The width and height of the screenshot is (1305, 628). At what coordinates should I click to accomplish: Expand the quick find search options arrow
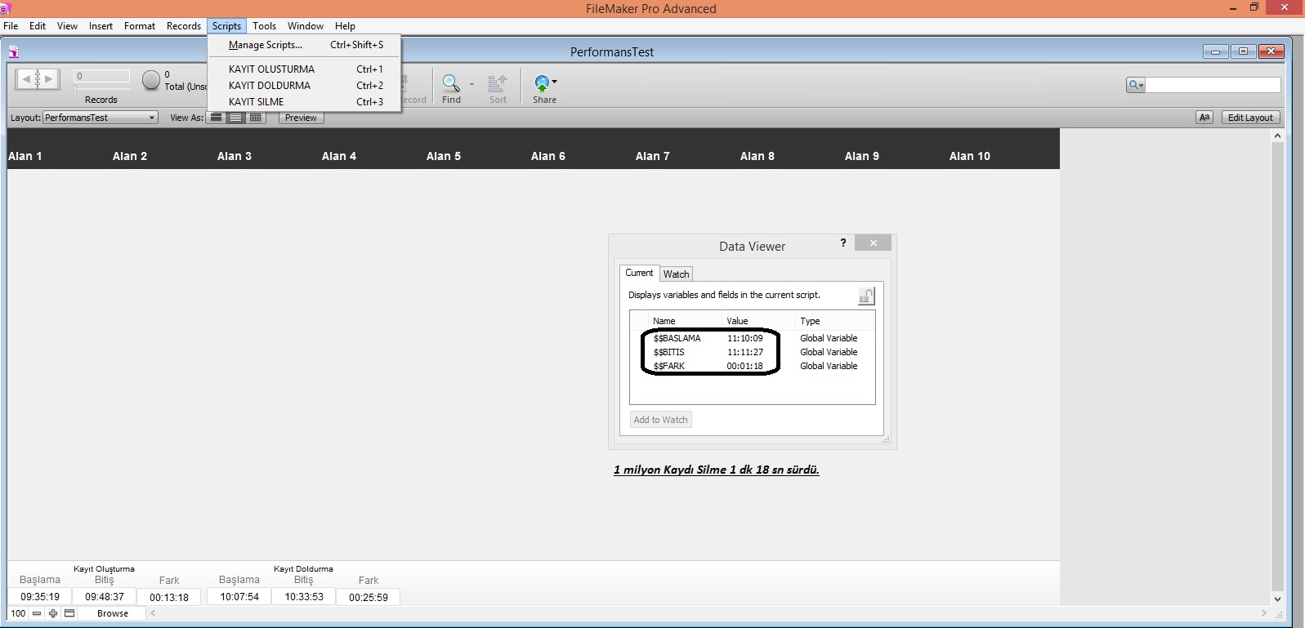pyautogui.click(x=1136, y=85)
